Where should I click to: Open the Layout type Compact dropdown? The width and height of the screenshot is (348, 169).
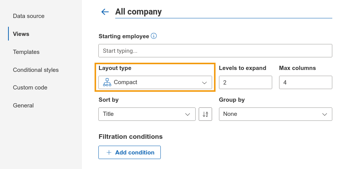coord(155,83)
